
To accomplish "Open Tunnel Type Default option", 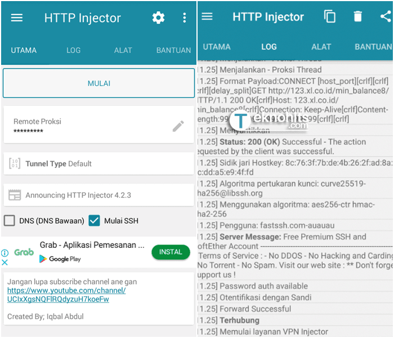I will (98, 163).
